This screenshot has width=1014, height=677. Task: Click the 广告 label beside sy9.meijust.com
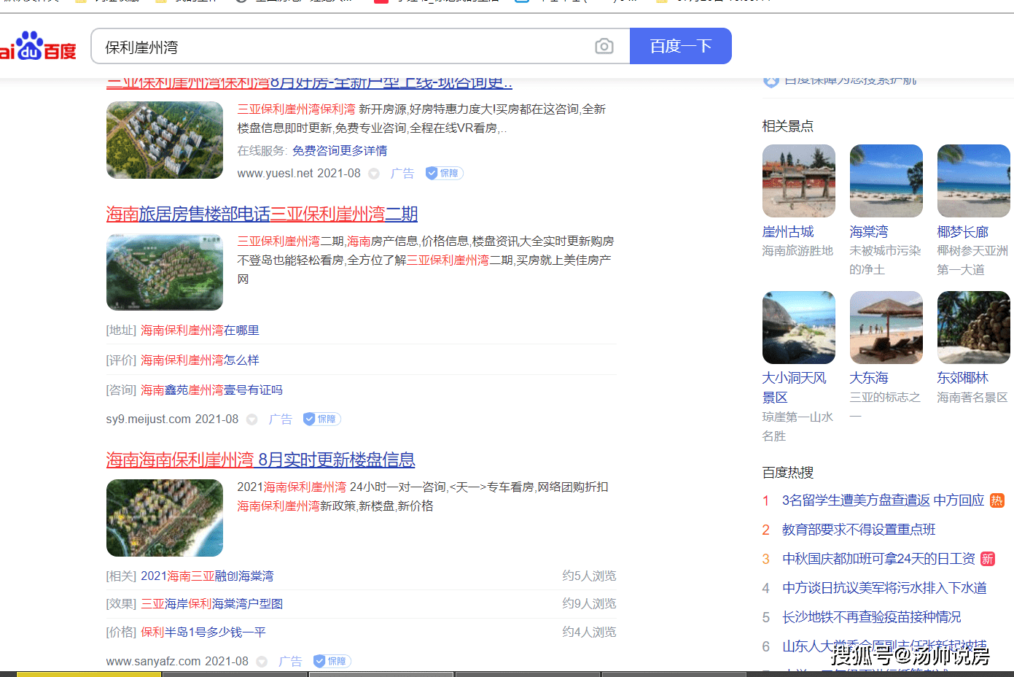click(280, 419)
